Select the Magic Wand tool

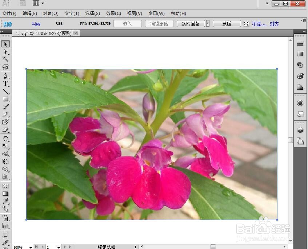pyautogui.click(x=5, y=59)
